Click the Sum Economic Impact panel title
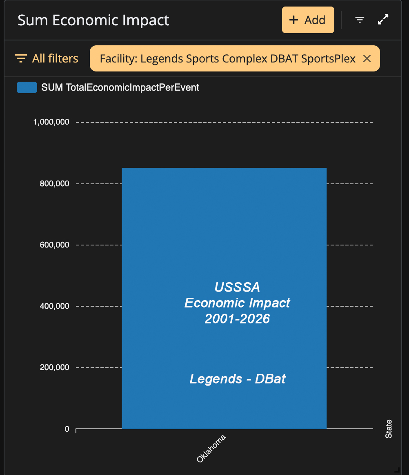Screen dimensions: 409x475 click(93, 20)
